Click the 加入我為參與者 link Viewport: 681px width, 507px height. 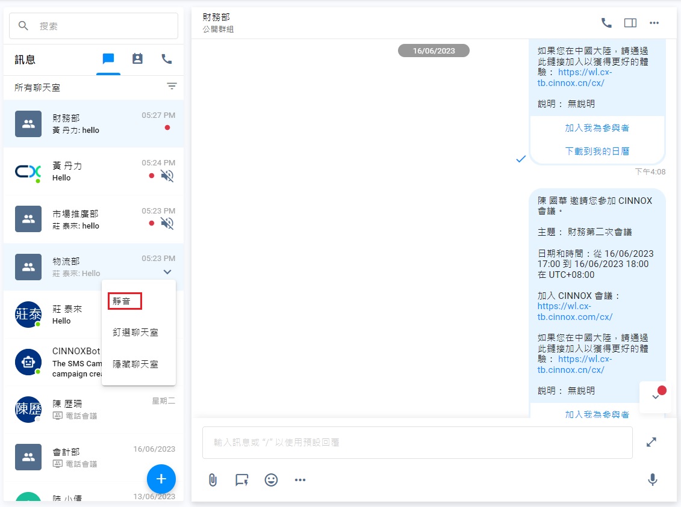point(597,128)
